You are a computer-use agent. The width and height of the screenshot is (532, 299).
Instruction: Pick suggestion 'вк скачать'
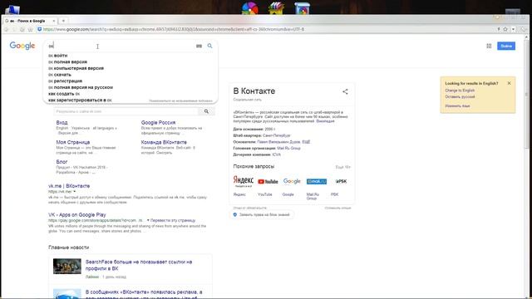[60, 75]
